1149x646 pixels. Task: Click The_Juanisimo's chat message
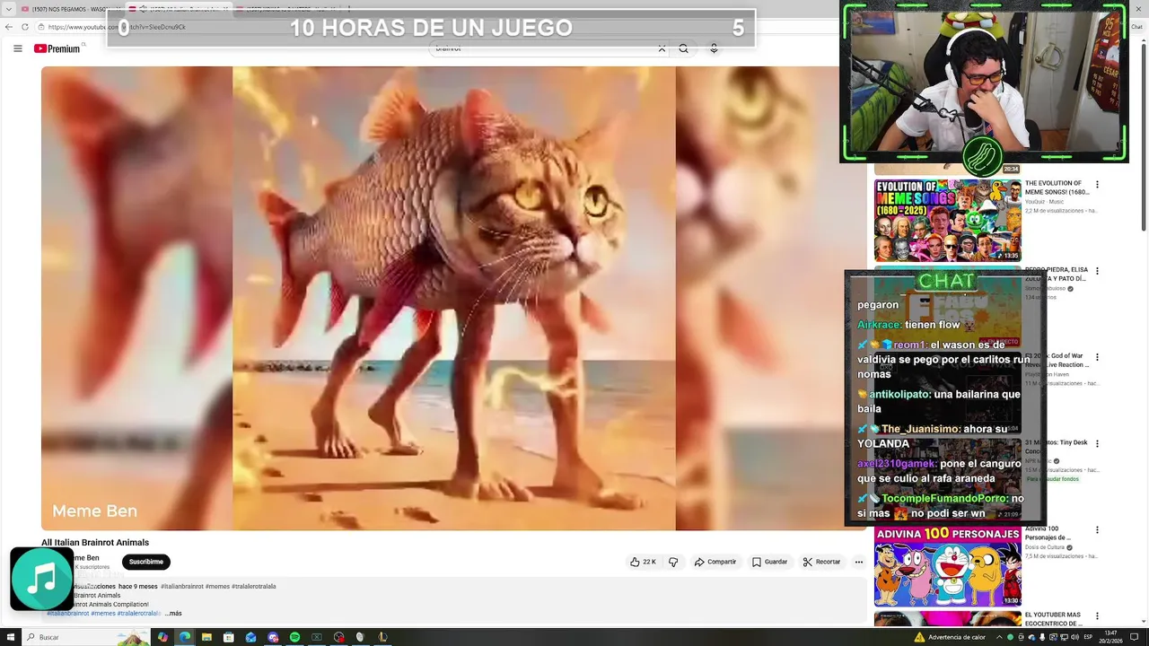[934, 436]
